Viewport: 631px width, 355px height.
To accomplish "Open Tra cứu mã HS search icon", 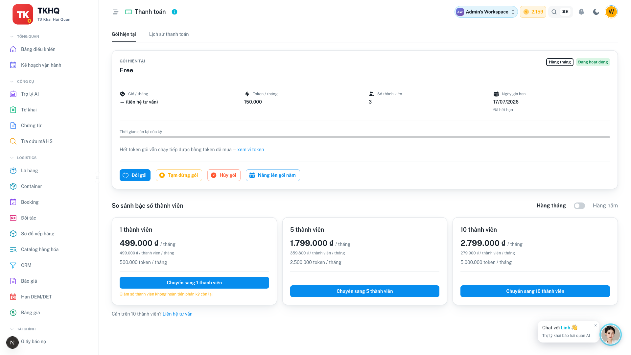I will (x=13, y=141).
